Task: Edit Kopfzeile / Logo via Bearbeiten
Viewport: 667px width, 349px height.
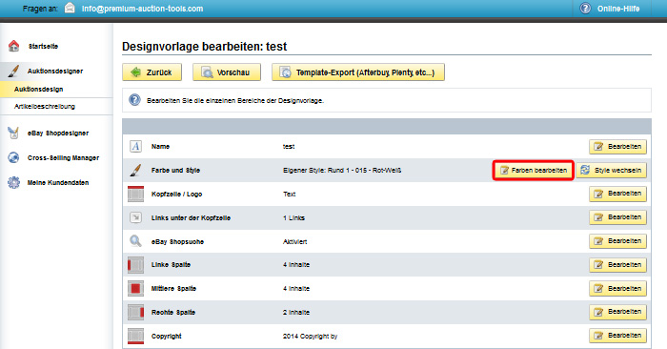Action: click(x=617, y=194)
